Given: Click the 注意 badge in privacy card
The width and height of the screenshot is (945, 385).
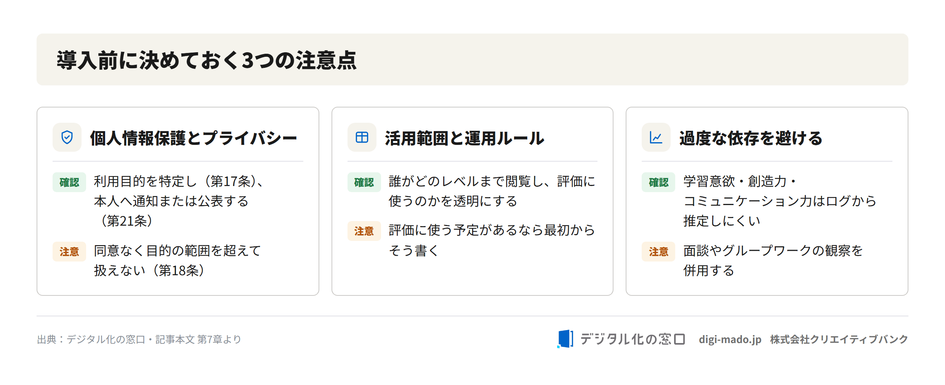Looking at the screenshot, I should (x=69, y=252).
